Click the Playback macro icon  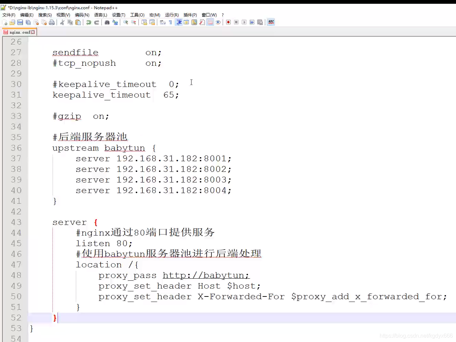click(x=244, y=22)
